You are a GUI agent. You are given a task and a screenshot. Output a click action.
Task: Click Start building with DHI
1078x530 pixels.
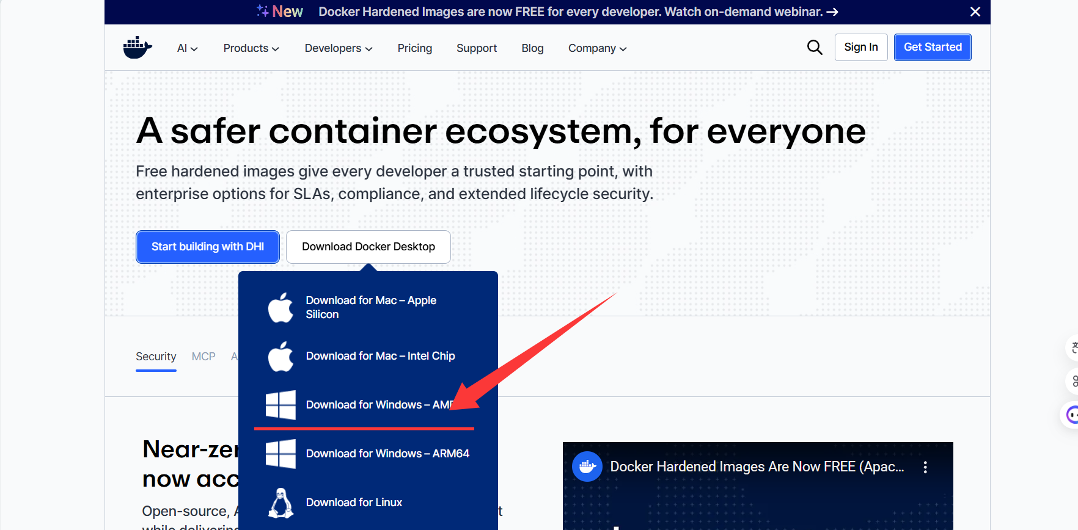(208, 247)
